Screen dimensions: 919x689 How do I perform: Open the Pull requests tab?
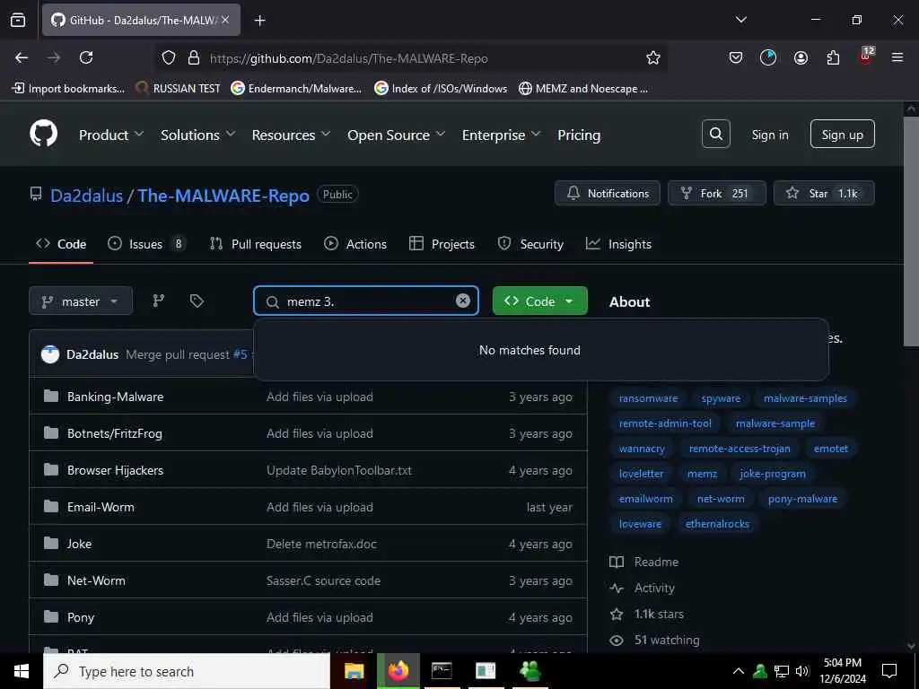coord(256,244)
